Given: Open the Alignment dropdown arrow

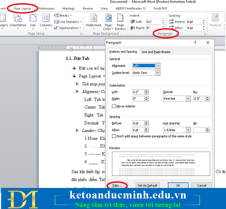Looking at the screenshot, I should point(158,66).
